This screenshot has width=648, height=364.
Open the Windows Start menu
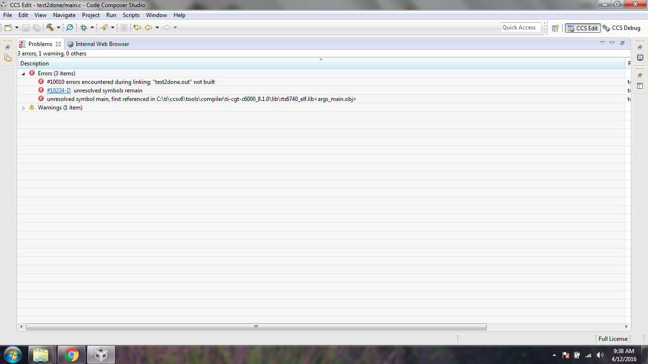tap(12, 355)
